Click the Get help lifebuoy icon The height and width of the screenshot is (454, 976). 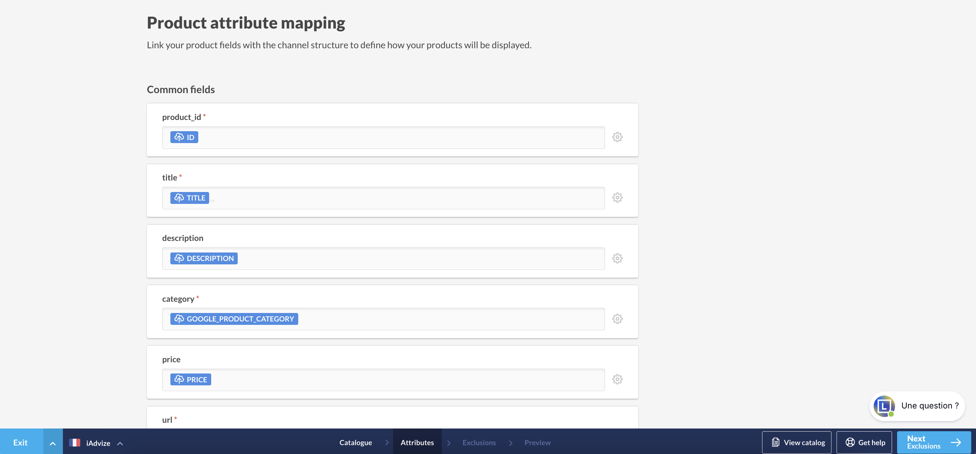tap(850, 442)
